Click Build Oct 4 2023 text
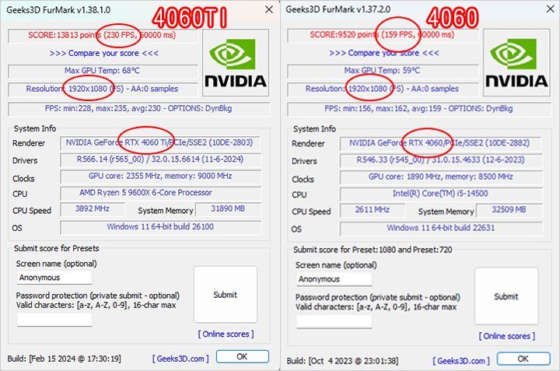Image resolution: width=560 pixels, height=371 pixels. [342, 361]
